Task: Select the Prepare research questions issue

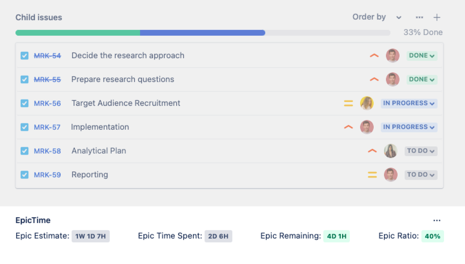Action: tap(123, 80)
